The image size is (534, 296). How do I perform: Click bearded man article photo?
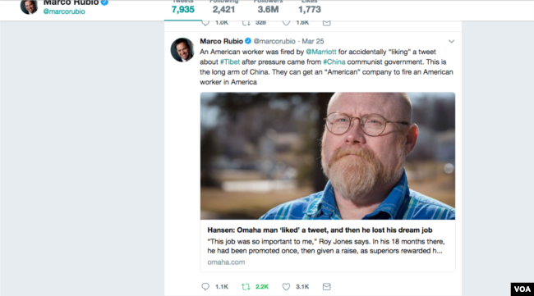[328, 156]
